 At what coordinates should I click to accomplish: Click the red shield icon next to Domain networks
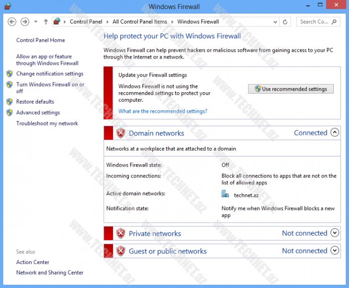click(x=121, y=133)
